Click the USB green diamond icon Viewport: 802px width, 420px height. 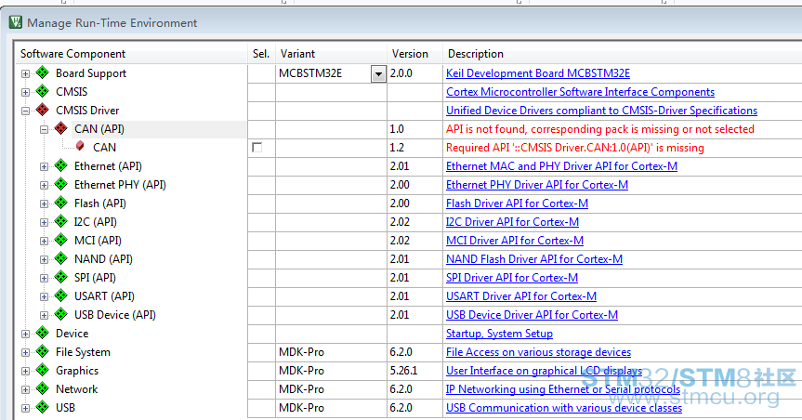point(43,407)
